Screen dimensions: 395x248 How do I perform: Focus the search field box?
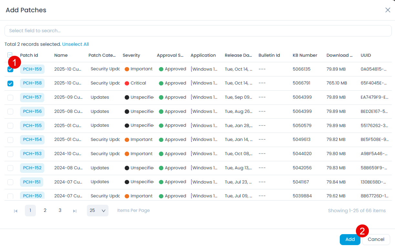[x=198, y=31]
